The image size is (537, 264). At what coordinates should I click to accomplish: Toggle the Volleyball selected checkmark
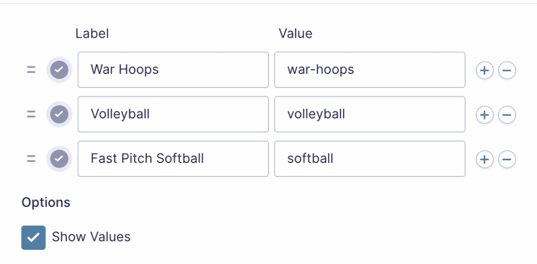click(59, 114)
